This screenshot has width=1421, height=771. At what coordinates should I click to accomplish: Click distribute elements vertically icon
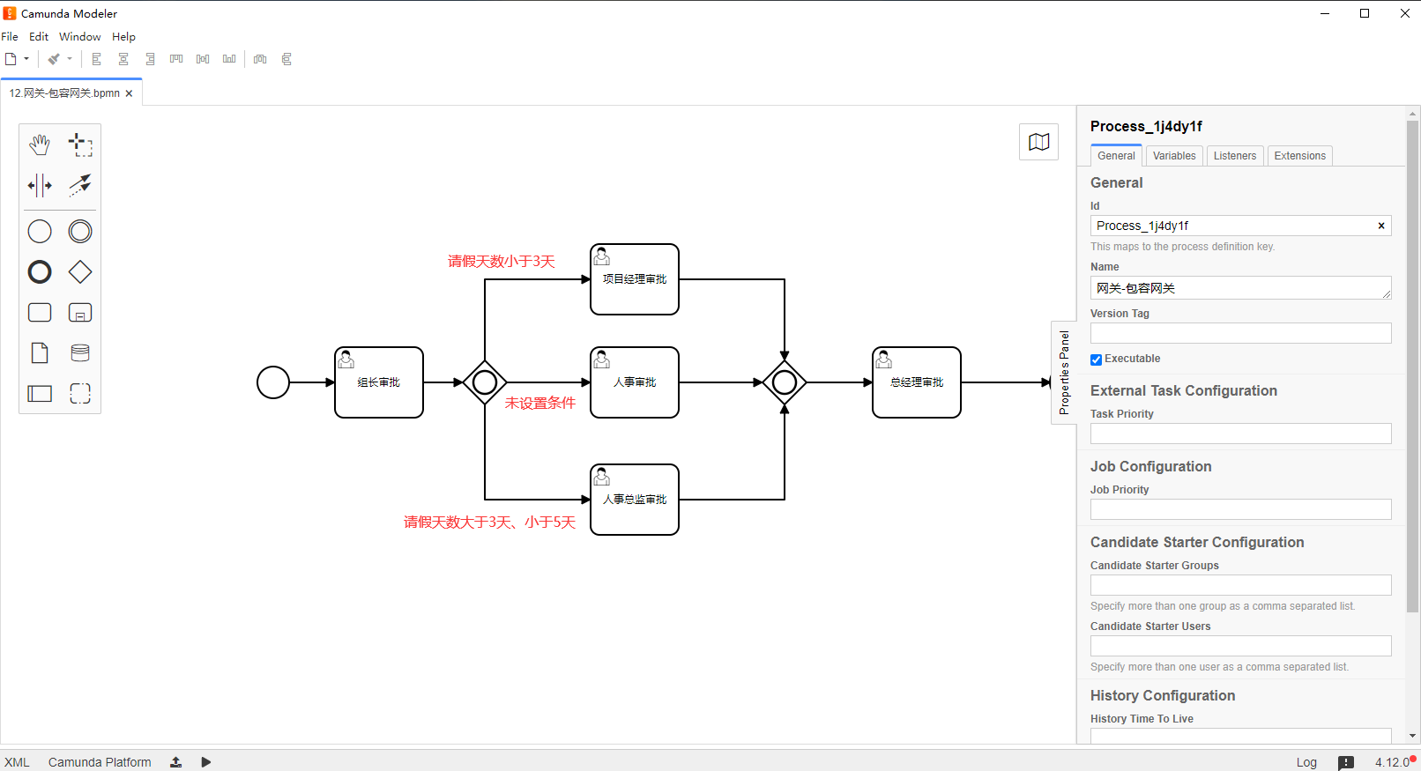(x=286, y=59)
